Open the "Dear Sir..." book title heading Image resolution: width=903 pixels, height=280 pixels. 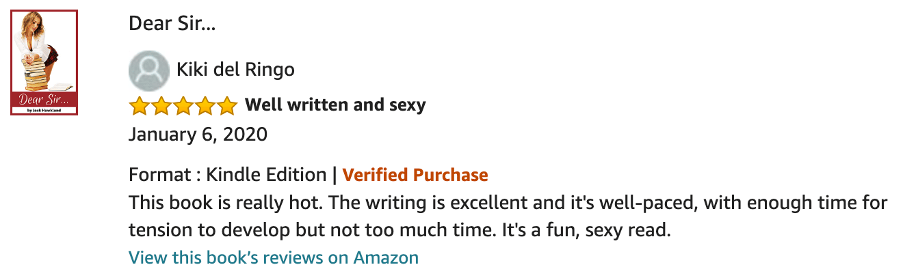click(x=172, y=25)
